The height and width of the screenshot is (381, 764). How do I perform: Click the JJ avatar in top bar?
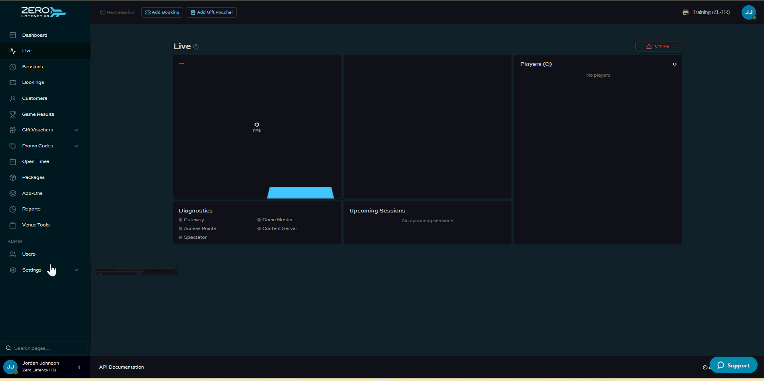749,12
